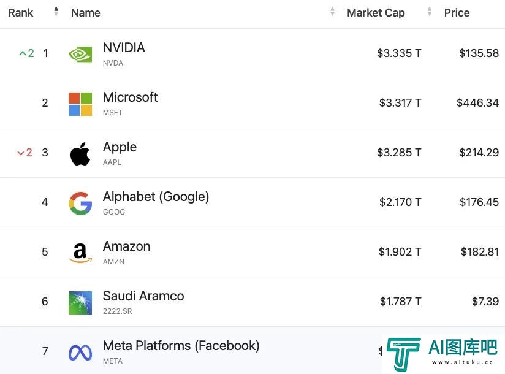Screen dimensions: 505x374
Task: Click Saudi Aramco name link
Action: pos(143,296)
